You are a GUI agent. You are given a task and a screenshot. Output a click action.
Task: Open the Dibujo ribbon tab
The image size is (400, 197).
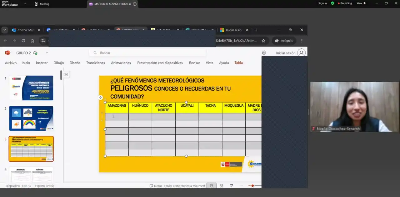click(58, 63)
